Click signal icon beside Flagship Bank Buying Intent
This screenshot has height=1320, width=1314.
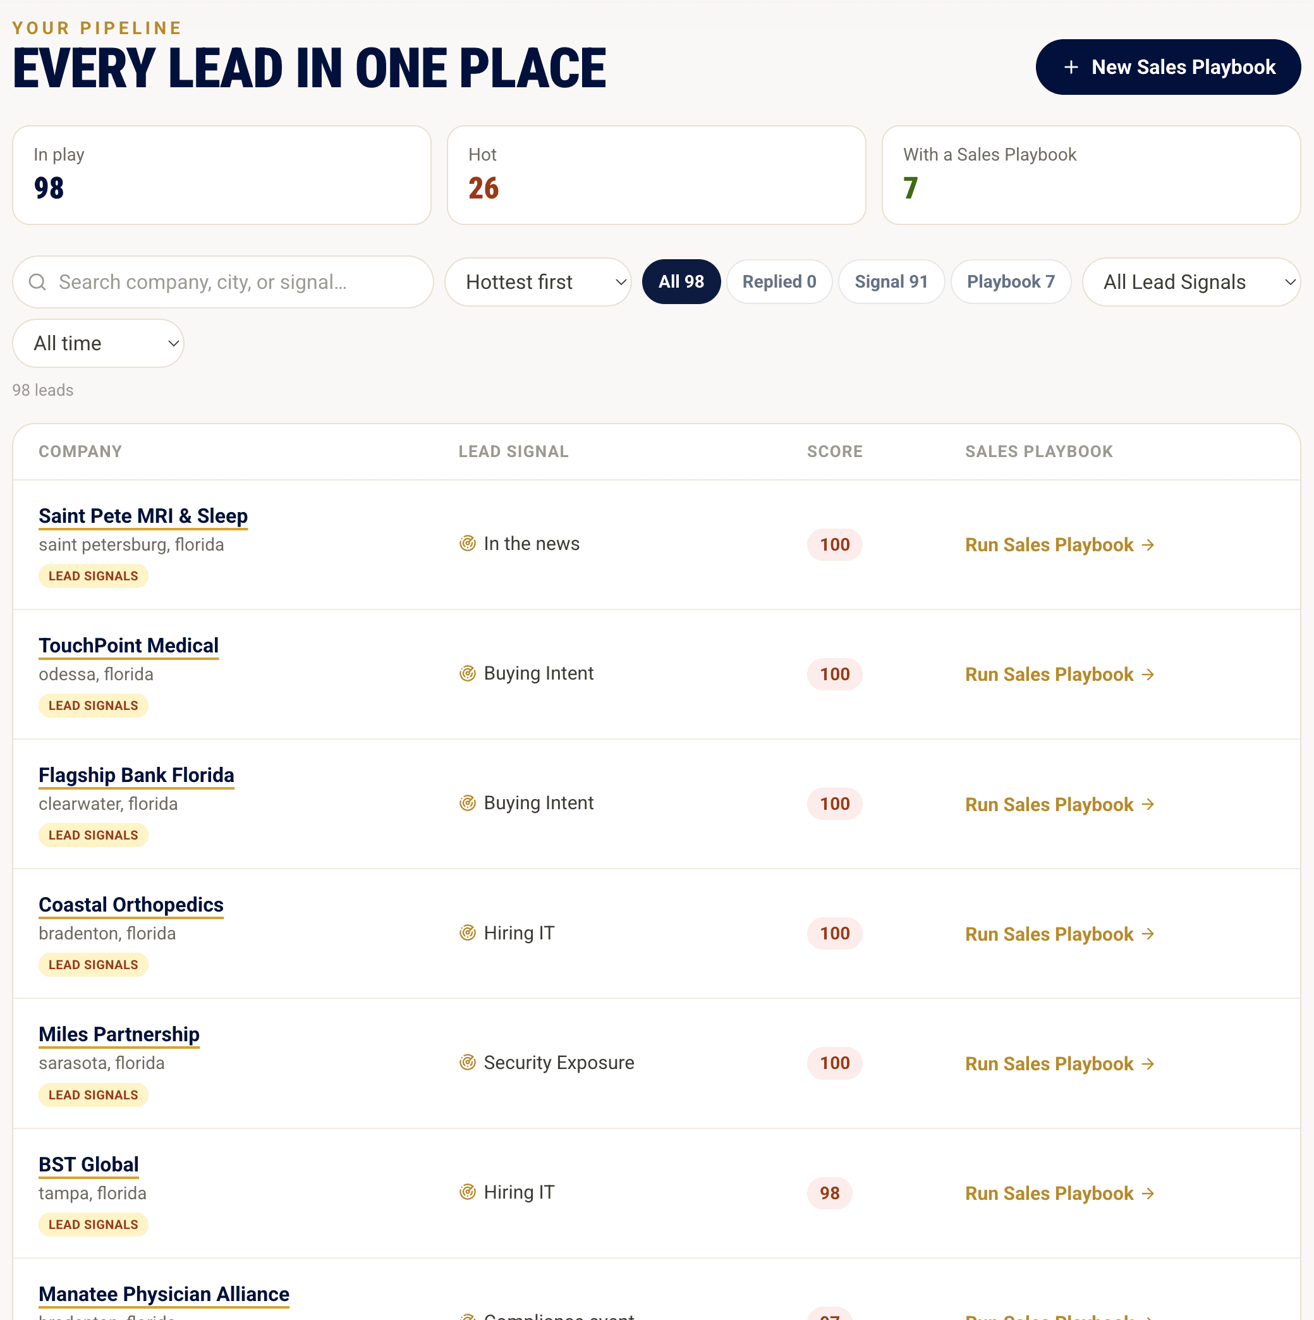click(467, 803)
